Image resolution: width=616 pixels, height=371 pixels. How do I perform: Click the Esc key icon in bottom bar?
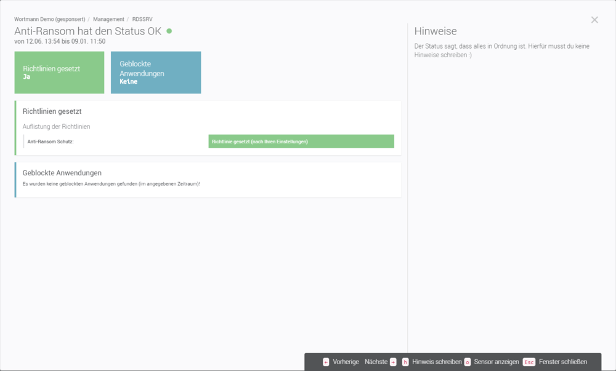coord(529,362)
